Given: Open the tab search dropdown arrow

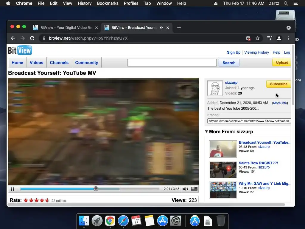Looking at the screenshot, I should (x=288, y=28).
